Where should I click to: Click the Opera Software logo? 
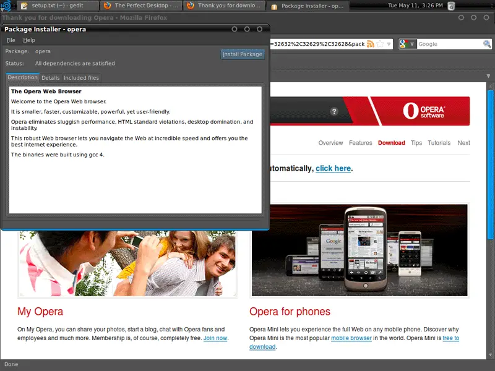[424, 111]
